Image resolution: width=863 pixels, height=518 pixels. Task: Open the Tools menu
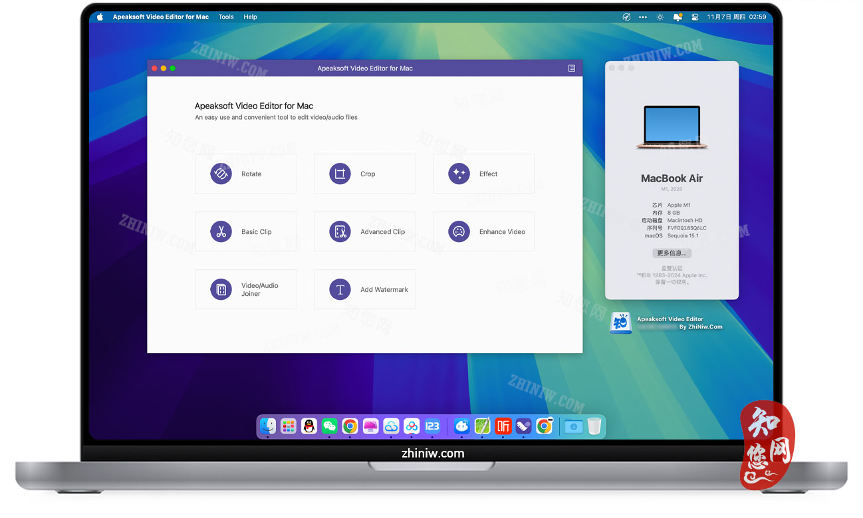coord(226,17)
